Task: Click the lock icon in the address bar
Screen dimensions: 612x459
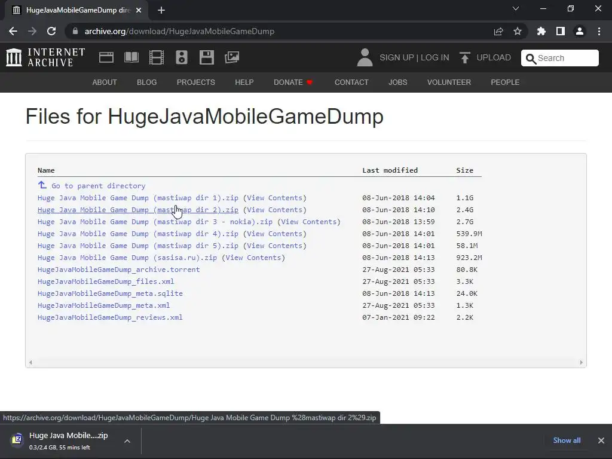Action: (75, 31)
